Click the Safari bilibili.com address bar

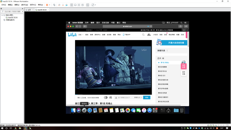(x=127, y=26)
